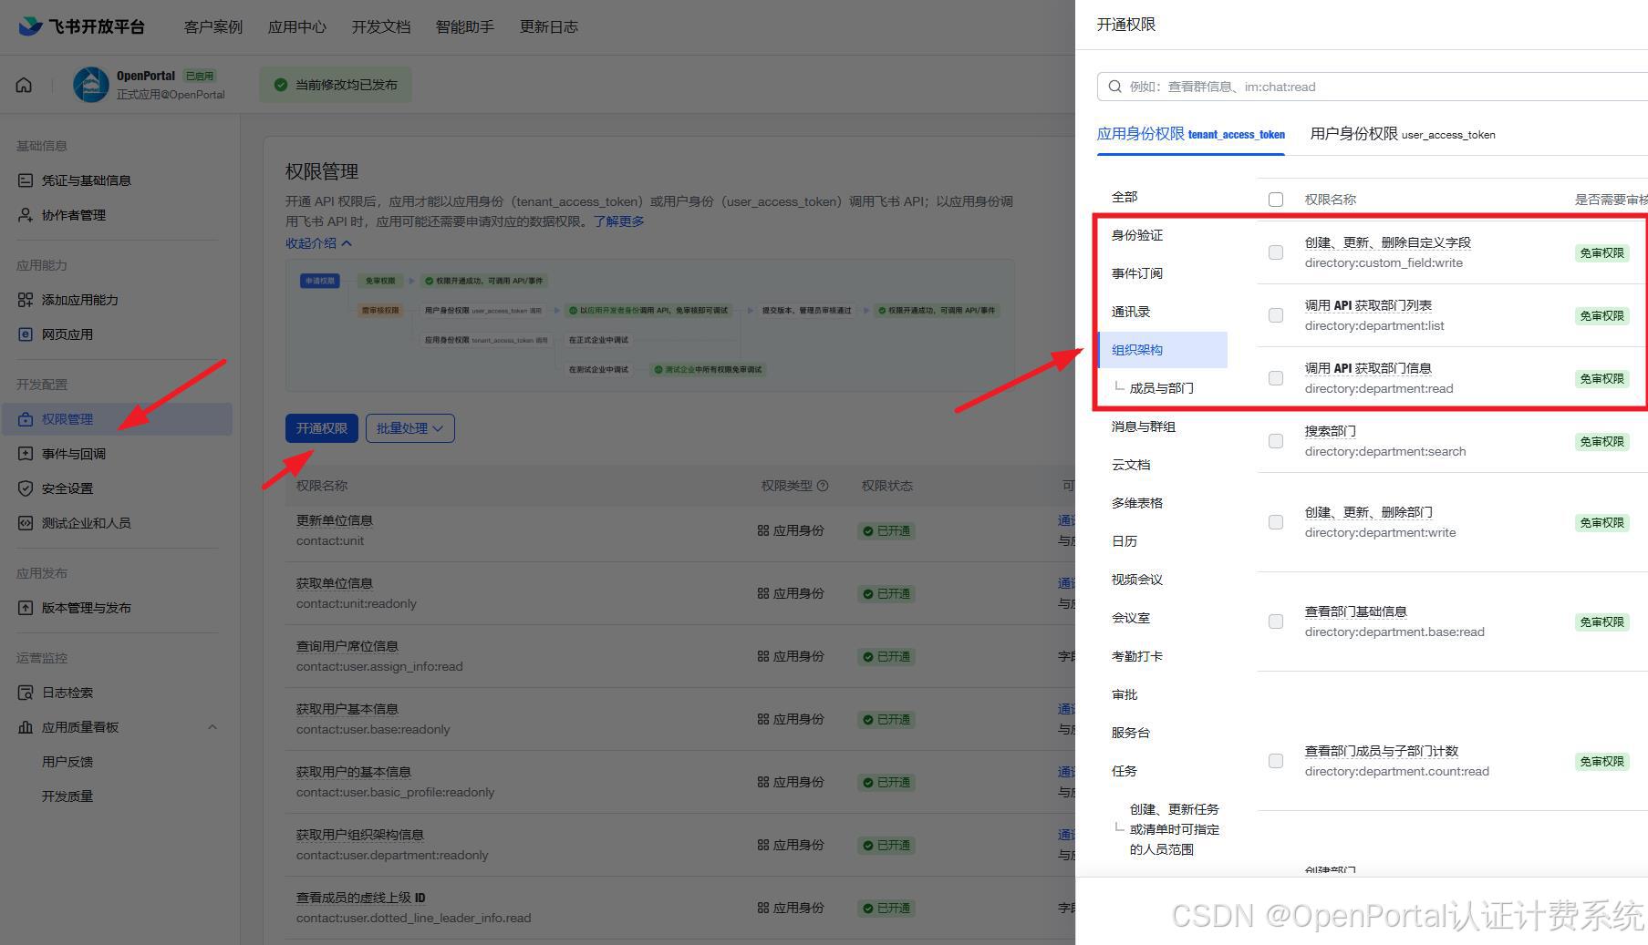
Task: Click the 事件与回调 icon
Action: tap(26, 454)
